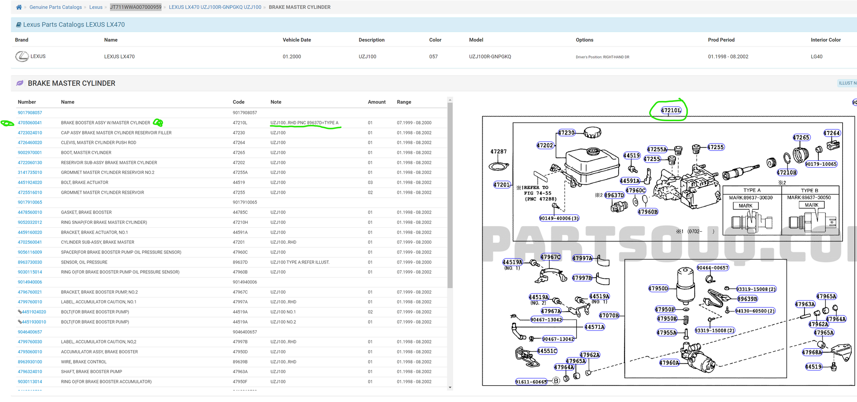Click the parts list scroll up arrow

coord(450,100)
